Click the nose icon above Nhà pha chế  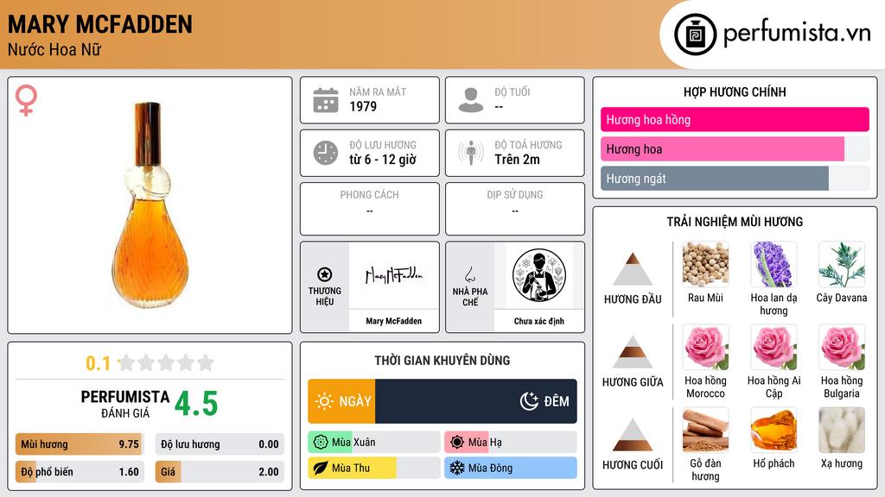coord(469,274)
